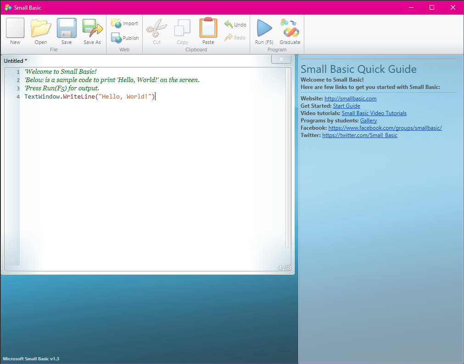Open the Small Basic Facebook group
The width and height of the screenshot is (464, 364).
tap(385, 127)
